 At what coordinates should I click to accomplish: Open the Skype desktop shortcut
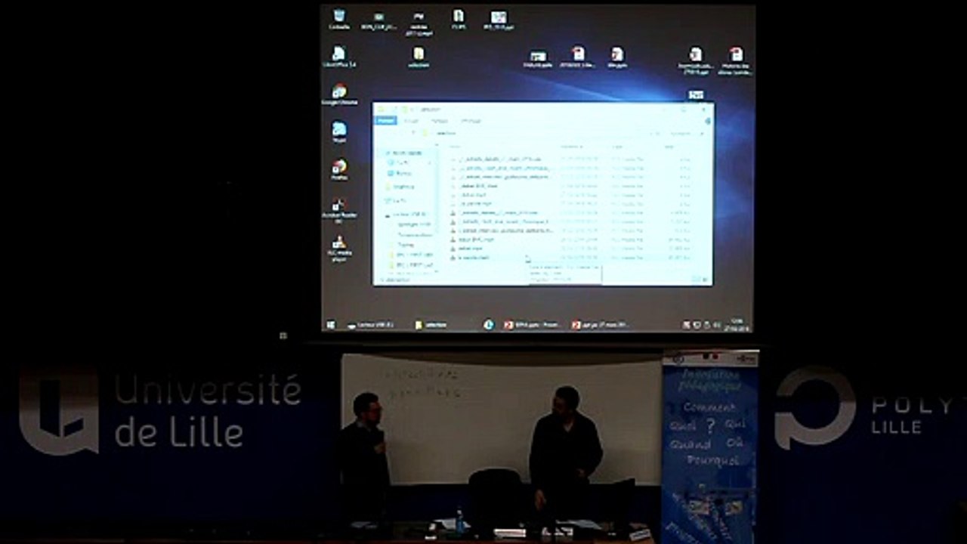339,131
